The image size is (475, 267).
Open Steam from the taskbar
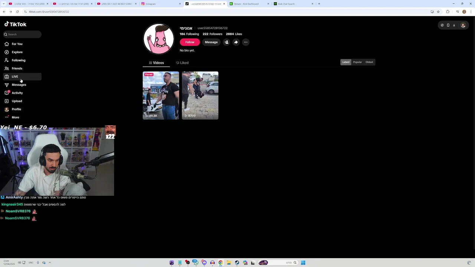[x=237, y=263]
